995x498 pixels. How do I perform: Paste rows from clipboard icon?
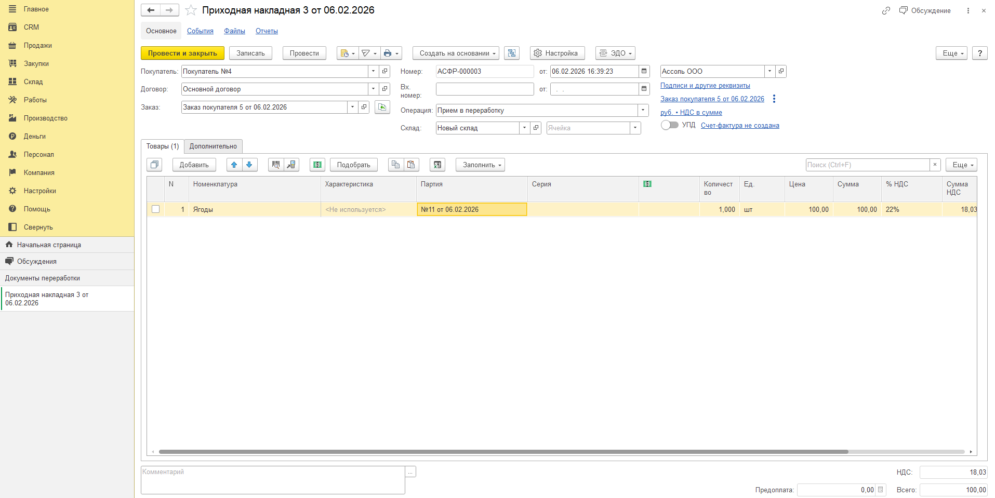[x=411, y=165]
